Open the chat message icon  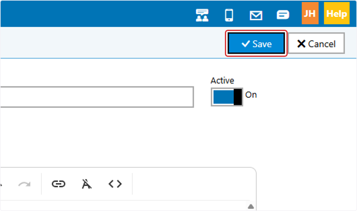point(283,15)
